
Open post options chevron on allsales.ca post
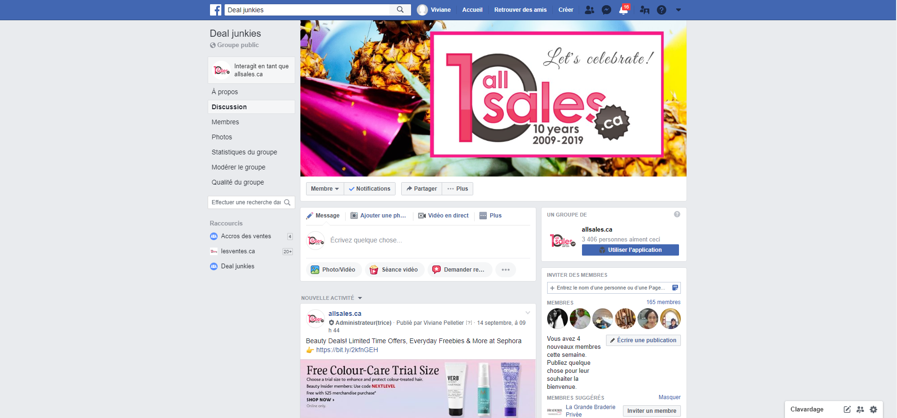point(528,313)
